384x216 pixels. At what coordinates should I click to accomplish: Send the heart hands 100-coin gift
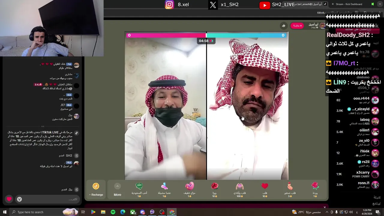click(x=239, y=190)
